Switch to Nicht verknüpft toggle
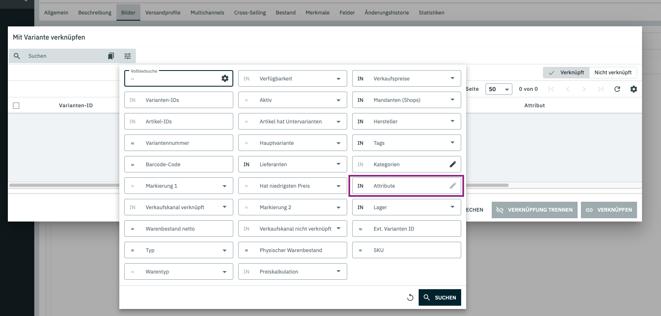The image size is (661, 316). tap(613, 73)
